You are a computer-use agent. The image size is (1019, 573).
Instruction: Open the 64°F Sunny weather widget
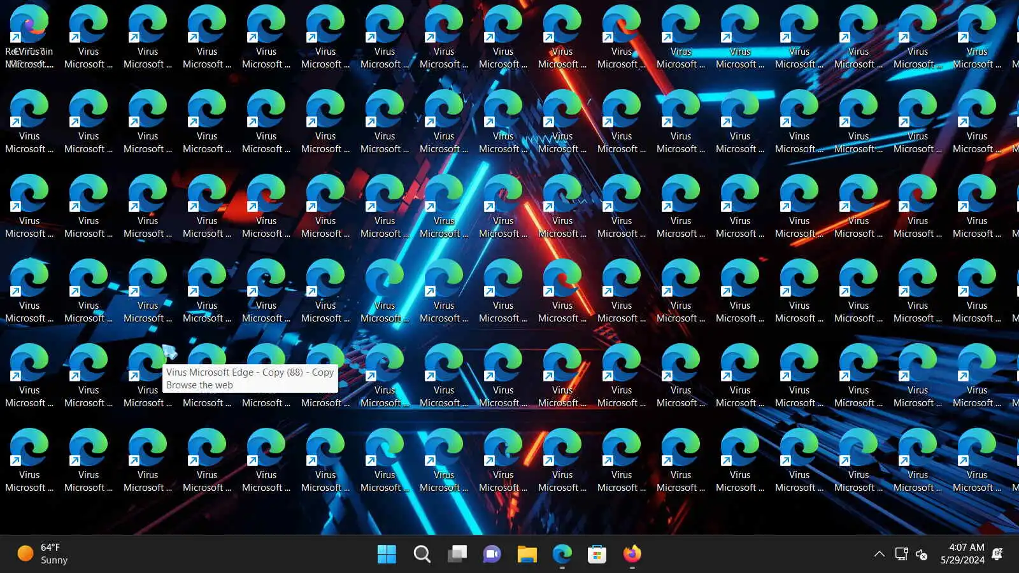point(42,554)
